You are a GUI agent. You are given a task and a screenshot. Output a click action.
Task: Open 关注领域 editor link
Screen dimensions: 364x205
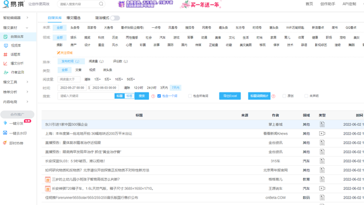click(x=65, y=53)
